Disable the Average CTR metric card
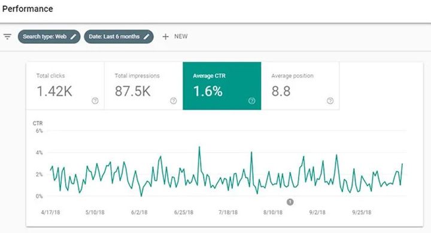The height and width of the screenshot is (233, 431). tap(222, 86)
